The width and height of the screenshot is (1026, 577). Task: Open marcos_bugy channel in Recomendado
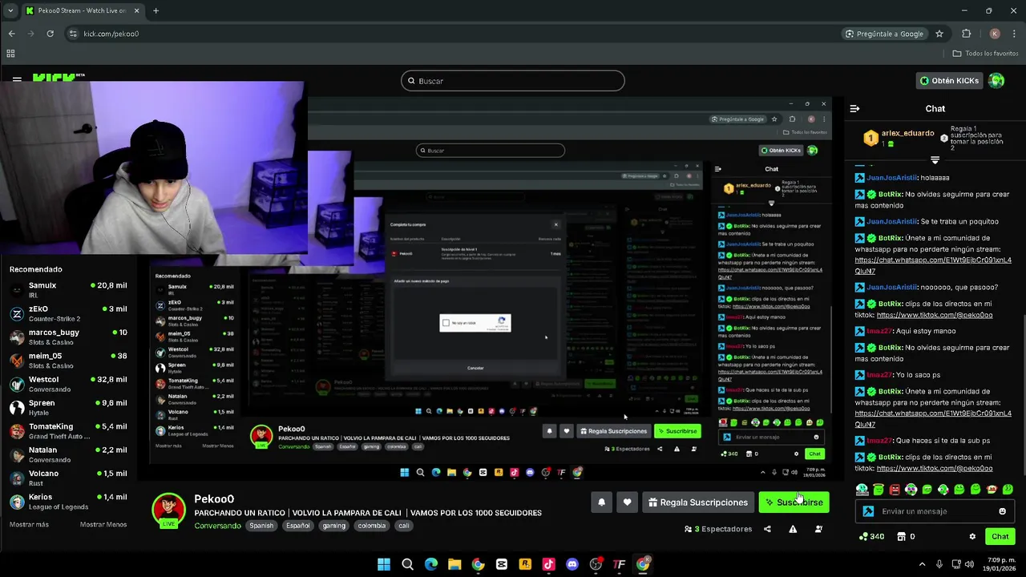pos(68,337)
